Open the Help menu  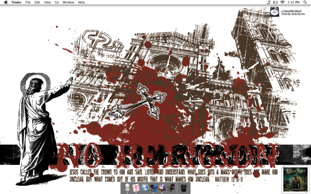pyautogui.click(x=81, y=2)
